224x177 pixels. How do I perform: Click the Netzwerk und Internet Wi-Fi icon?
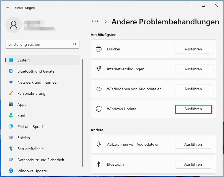[x=11, y=82]
